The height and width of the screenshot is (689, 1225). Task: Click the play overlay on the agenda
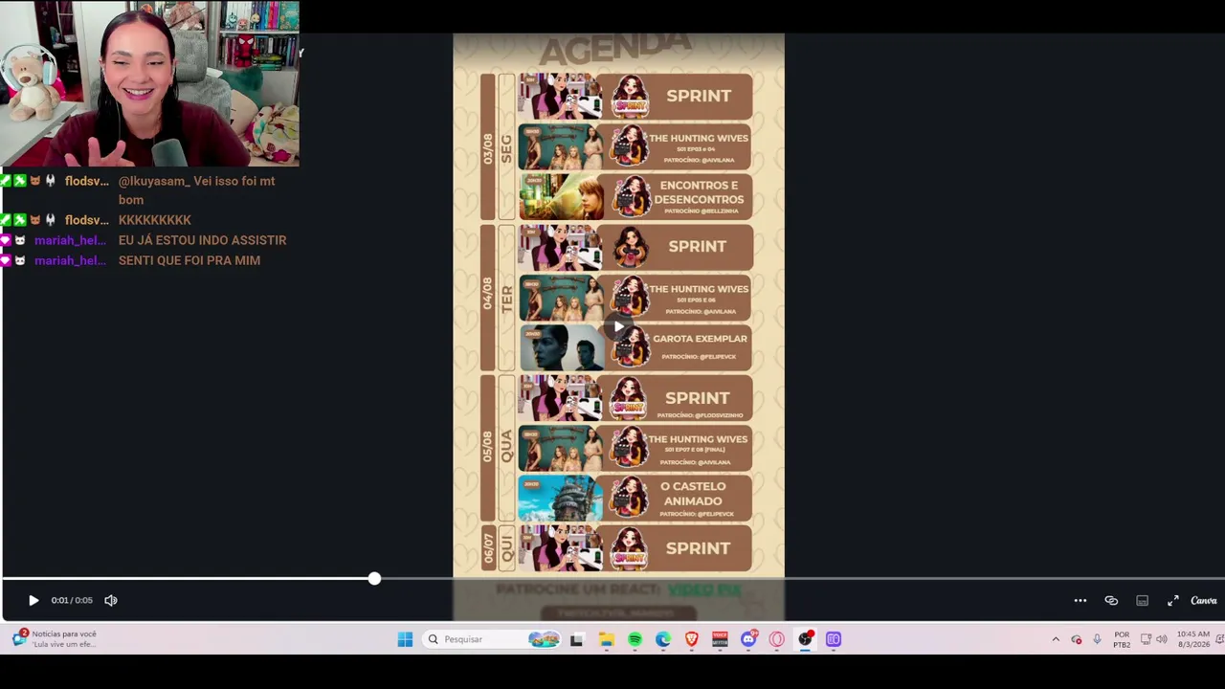tap(619, 327)
